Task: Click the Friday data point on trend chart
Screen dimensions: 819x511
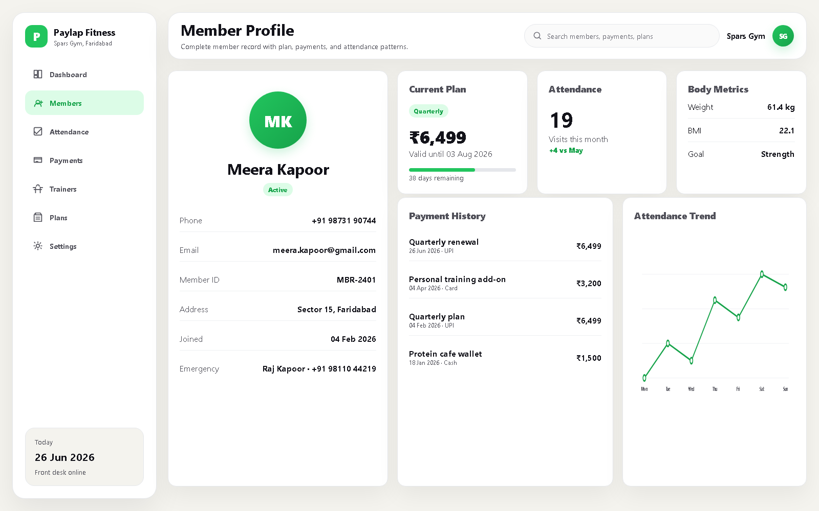Action: (x=738, y=317)
